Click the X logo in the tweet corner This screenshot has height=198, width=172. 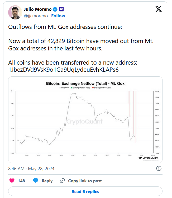tap(159, 9)
